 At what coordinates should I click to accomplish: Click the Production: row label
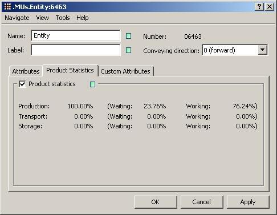coord(34,106)
